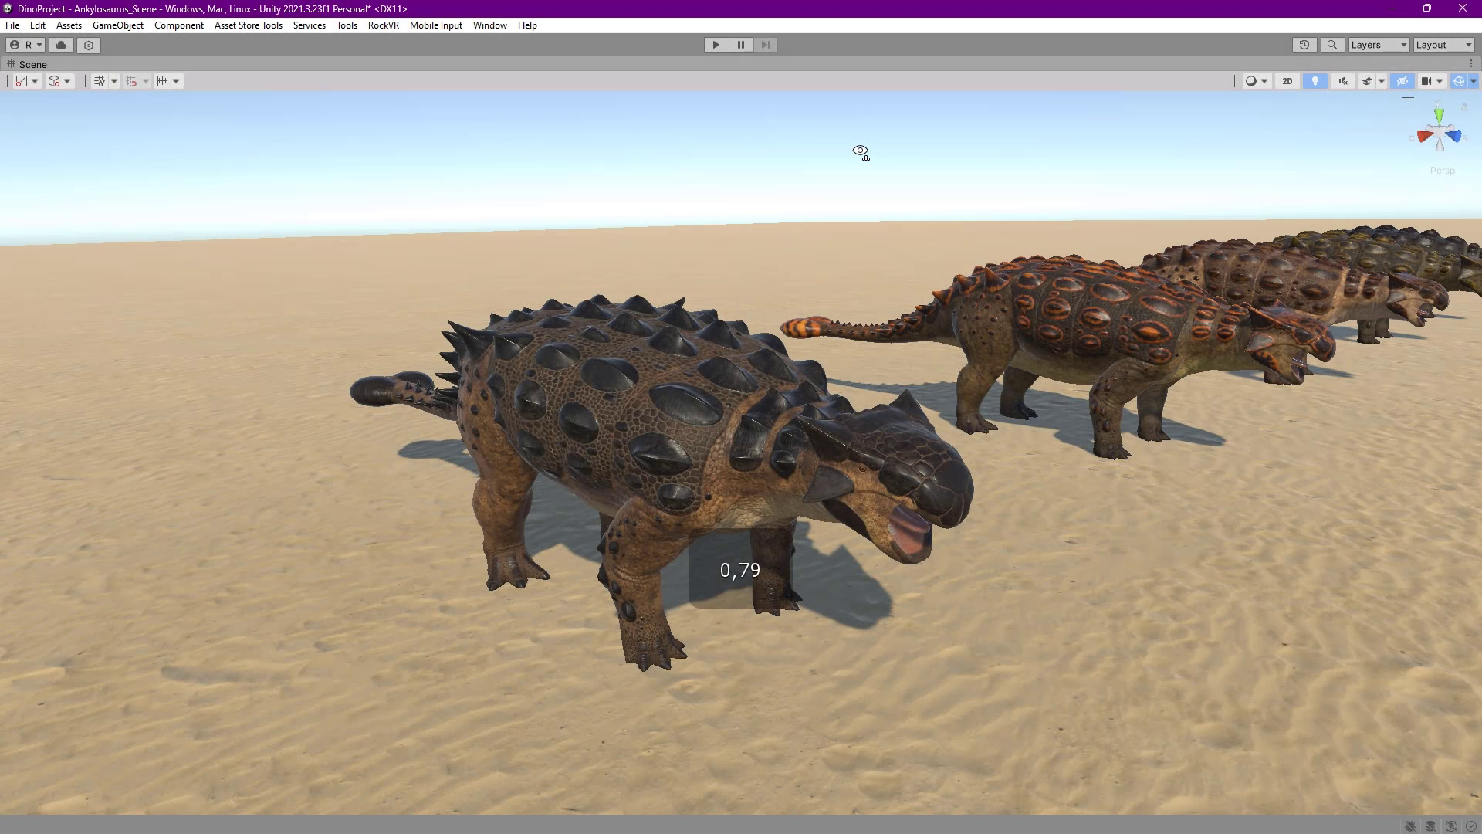The width and height of the screenshot is (1482, 834).
Task: Expand scene camera settings dropdown arrow
Action: click(1440, 81)
